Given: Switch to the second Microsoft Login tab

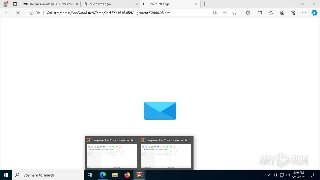Looking at the screenshot, I should pos(110,4).
